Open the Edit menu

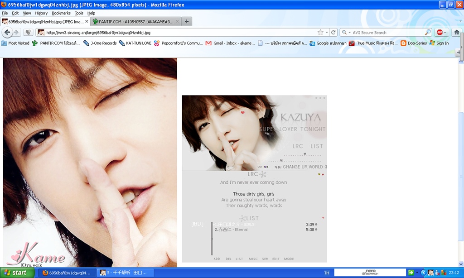tap(15, 13)
